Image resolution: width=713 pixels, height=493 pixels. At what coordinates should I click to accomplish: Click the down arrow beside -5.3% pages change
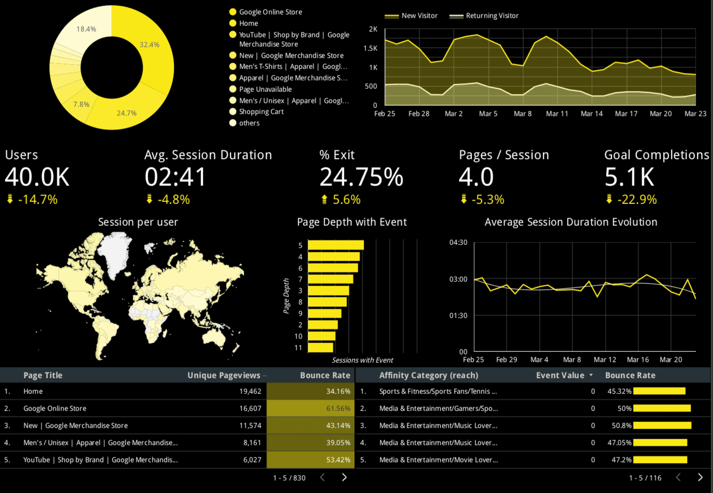coord(463,199)
